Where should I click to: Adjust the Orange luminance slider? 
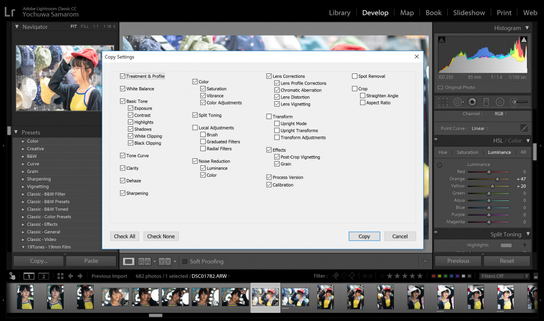[x=497, y=179]
